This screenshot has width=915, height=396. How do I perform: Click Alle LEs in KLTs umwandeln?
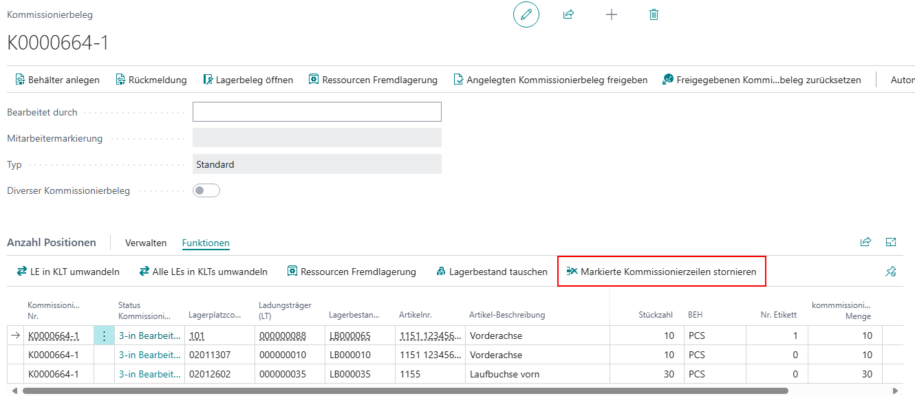coord(203,272)
